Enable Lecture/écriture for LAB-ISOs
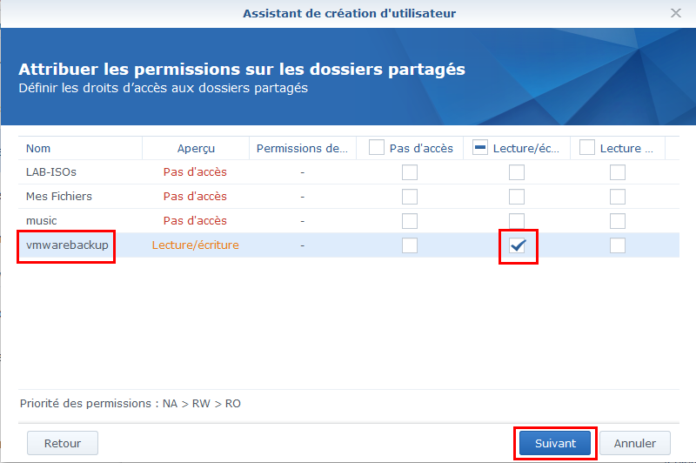 tap(516, 172)
